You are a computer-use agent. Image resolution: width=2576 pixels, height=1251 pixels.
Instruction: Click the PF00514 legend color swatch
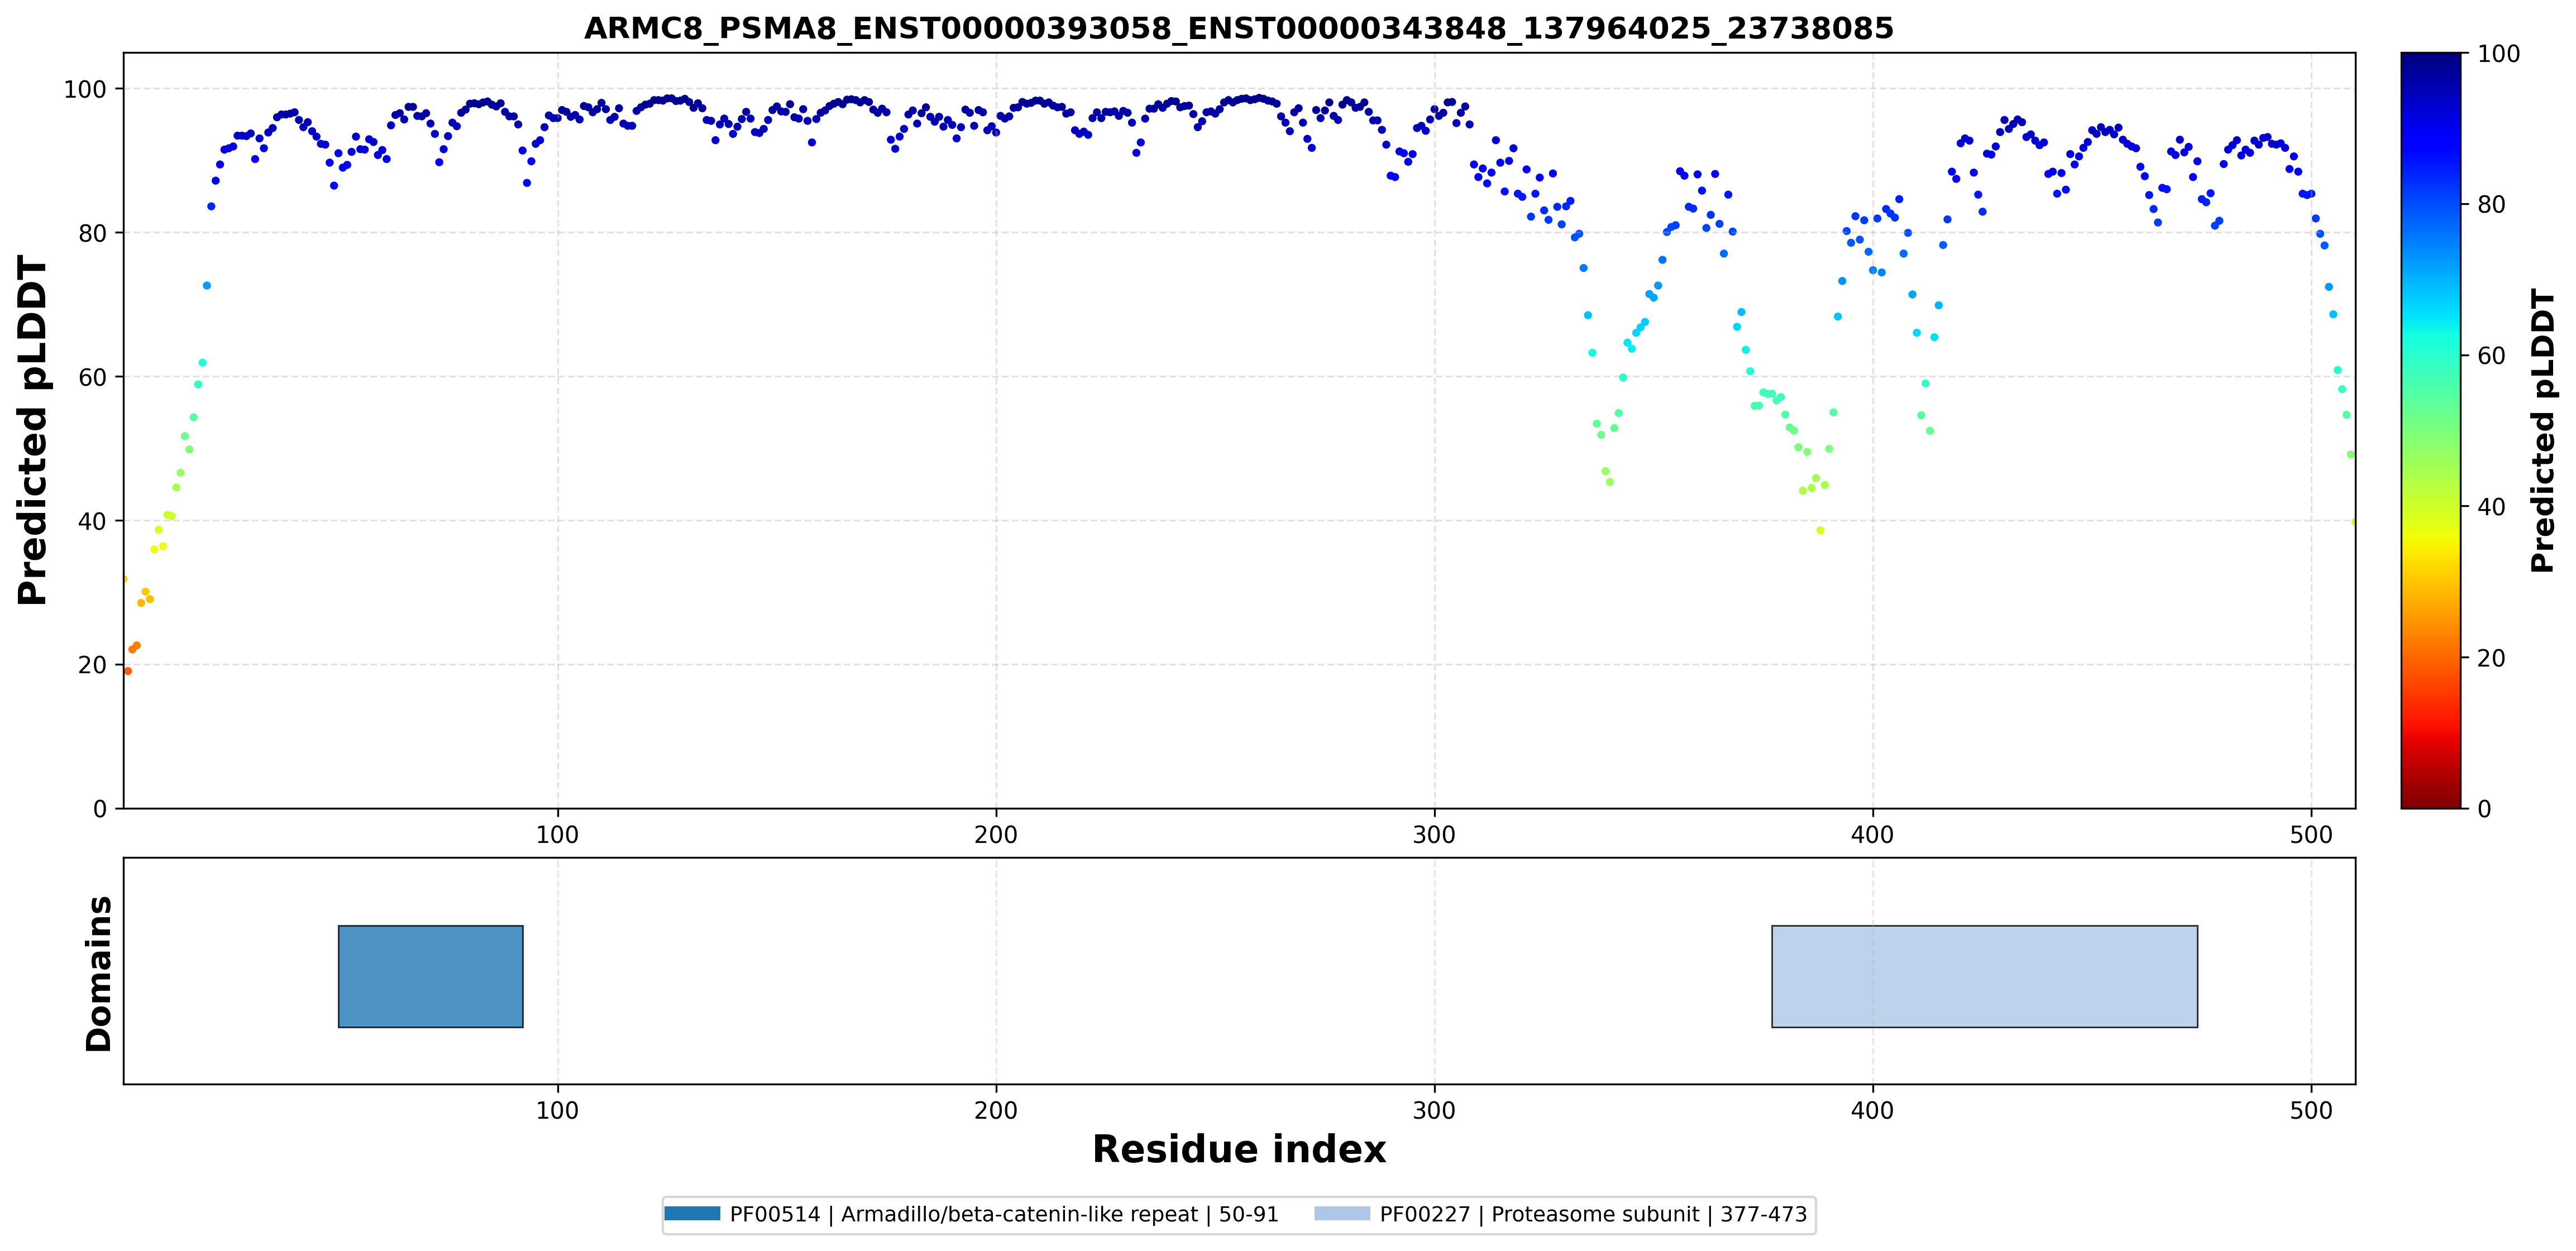click(692, 1214)
